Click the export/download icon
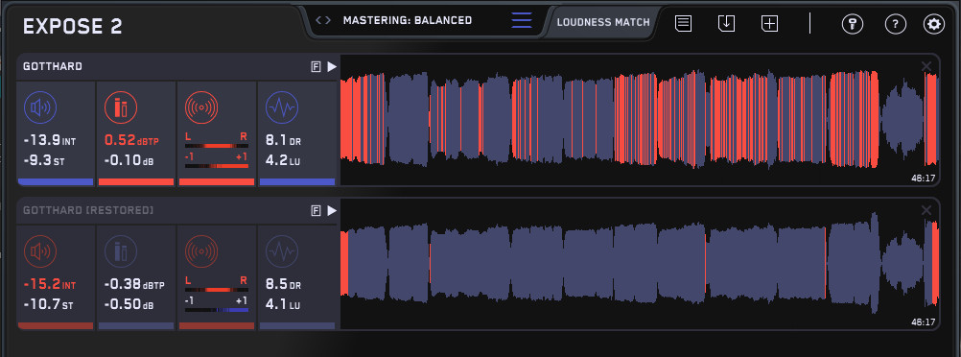This screenshot has height=357, width=961. click(x=726, y=24)
